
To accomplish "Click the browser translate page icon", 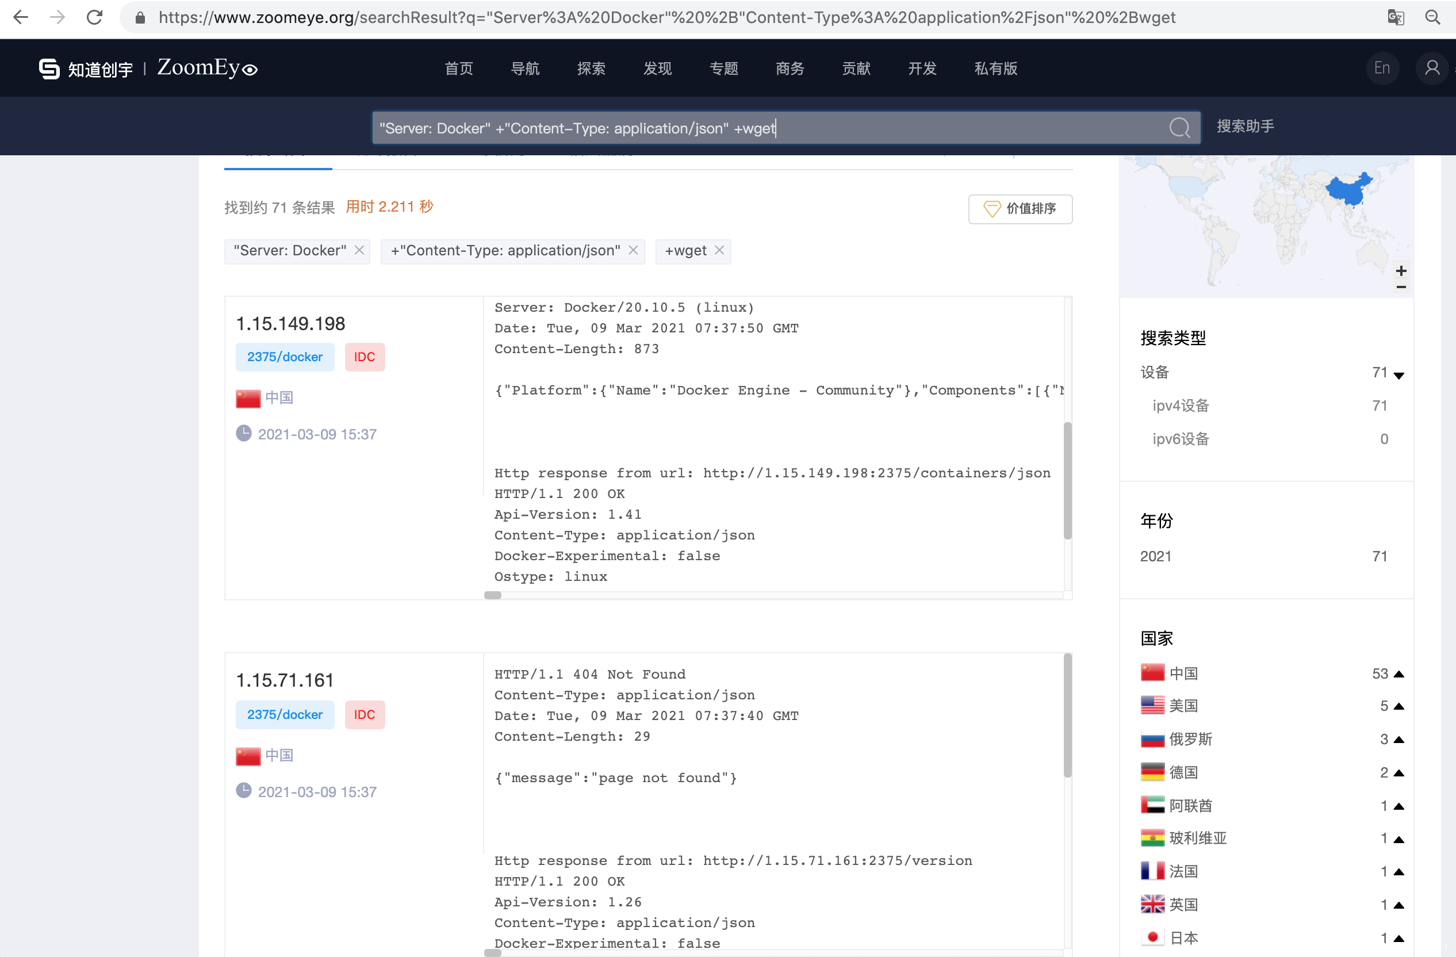I will [x=1395, y=17].
